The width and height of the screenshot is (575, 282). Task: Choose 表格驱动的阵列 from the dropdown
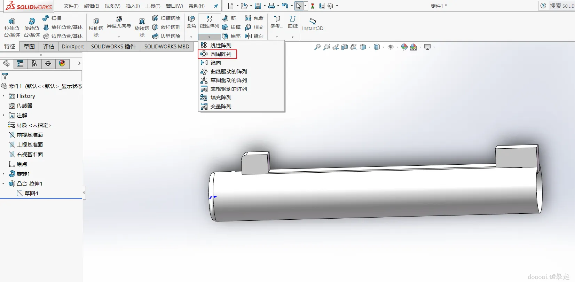point(242,89)
